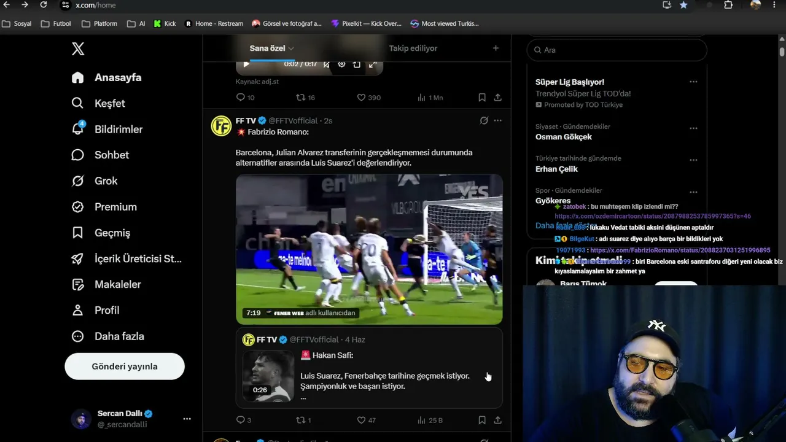Open the 7:19 football match video
Viewport: 786px width, 442px height.
click(x=369, y=249)
